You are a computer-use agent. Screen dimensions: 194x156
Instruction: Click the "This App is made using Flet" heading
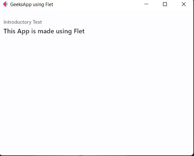44,31
